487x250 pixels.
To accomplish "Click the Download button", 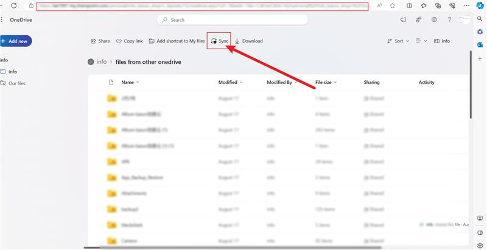I will point(249,41).
